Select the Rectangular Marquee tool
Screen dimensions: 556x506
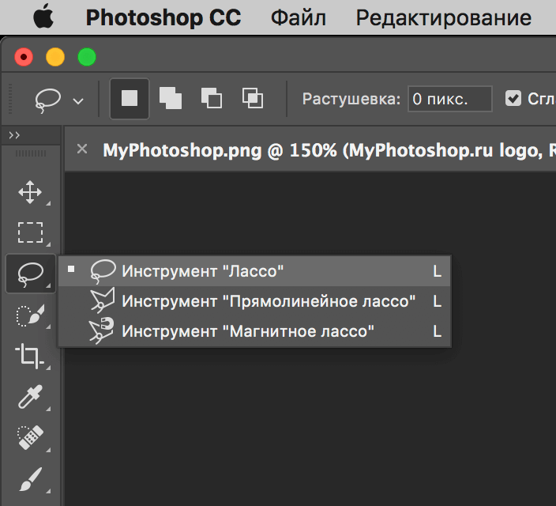[30, 232]
